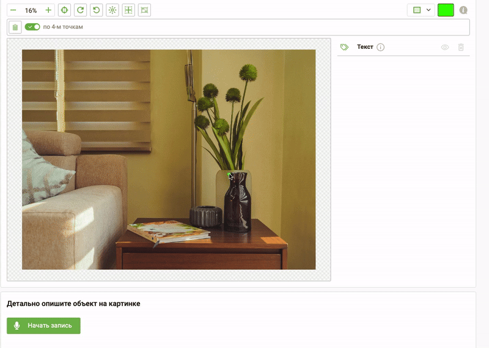Click the dark vase in the image
The image size is (489, 348).
tap(238, 203)
